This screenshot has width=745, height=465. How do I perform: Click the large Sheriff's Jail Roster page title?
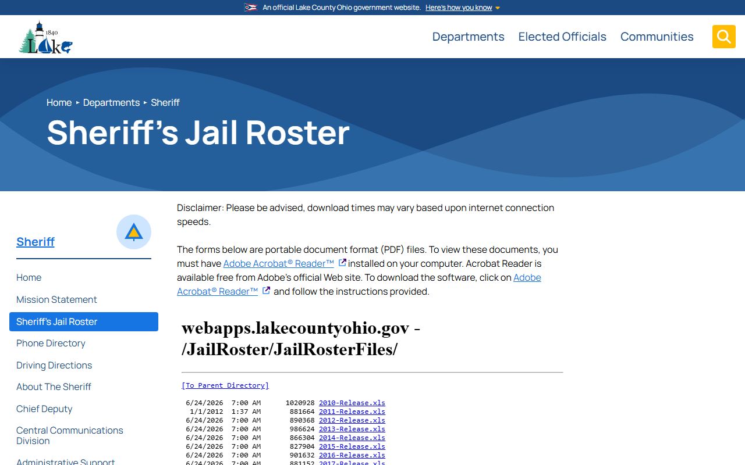point(198,133)
